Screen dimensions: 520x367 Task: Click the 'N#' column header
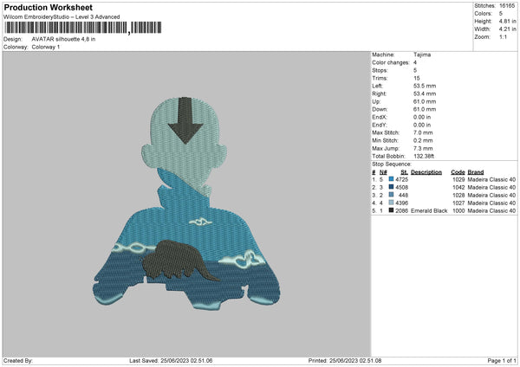383,172
